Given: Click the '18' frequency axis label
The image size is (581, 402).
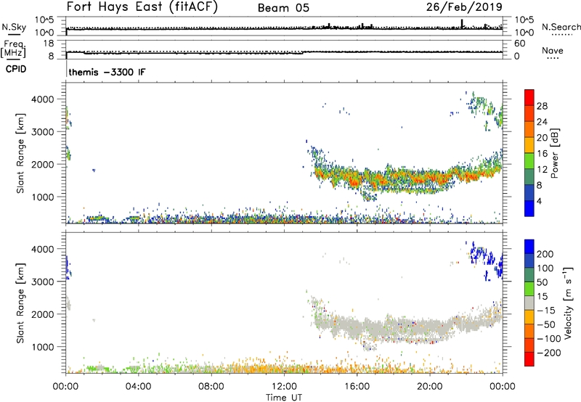Looking at the screenshot, I should point(49,44).
